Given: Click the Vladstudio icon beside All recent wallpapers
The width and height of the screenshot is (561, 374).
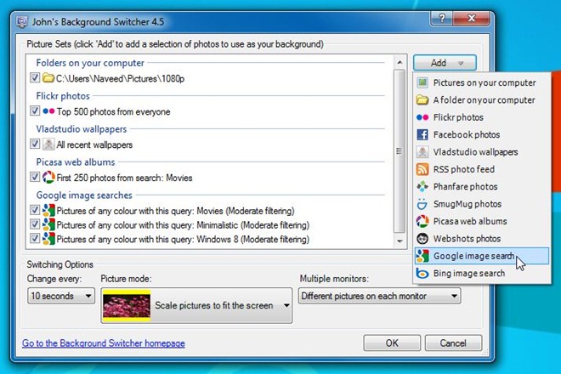Looking at the screenshot, I should click(x=48, y=144).
